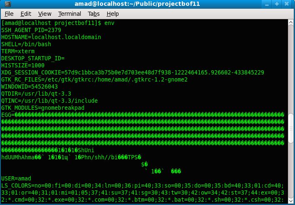Click the terminal window icon in title bar
This screenshot has height=205, width=295.
pos(7,4)
